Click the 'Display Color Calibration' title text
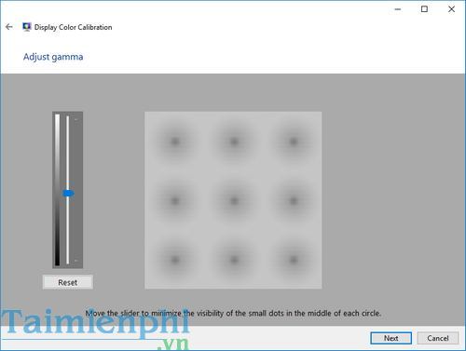The width and height of the screenshot is (466, 351). point(73,27)
